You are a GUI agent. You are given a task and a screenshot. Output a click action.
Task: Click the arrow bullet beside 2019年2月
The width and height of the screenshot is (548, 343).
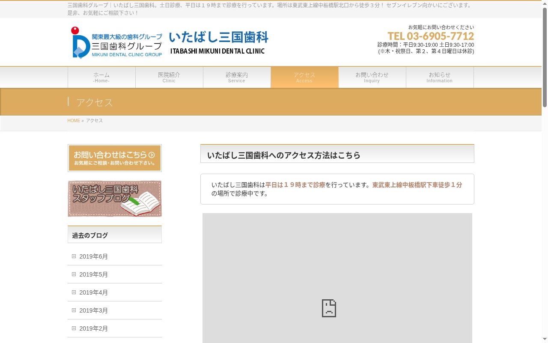pyautogui.click(x=74, y=328)
